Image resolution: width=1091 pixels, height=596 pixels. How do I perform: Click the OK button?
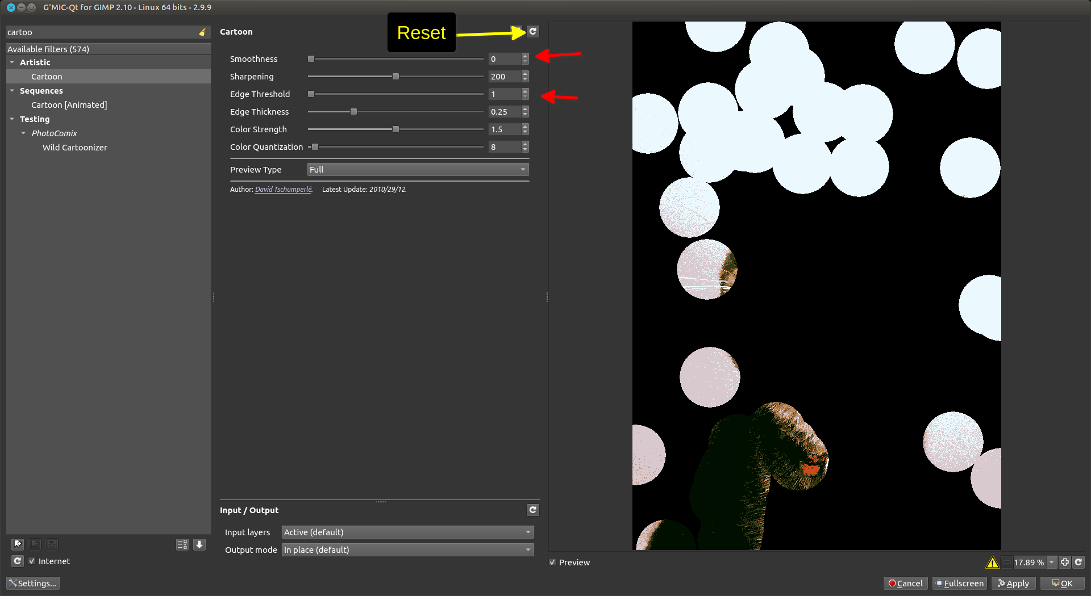pyautogui.click(x=1062, y=583)
